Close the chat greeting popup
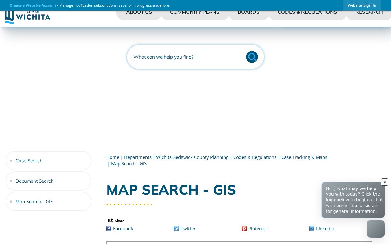This screenshot has height=244, width=391. coord(385,182)
